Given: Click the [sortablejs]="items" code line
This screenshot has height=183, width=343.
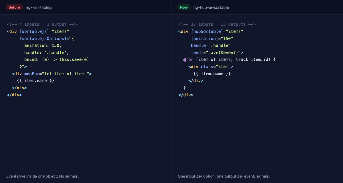Looking at the screenshot, I should tap(38, 31).
